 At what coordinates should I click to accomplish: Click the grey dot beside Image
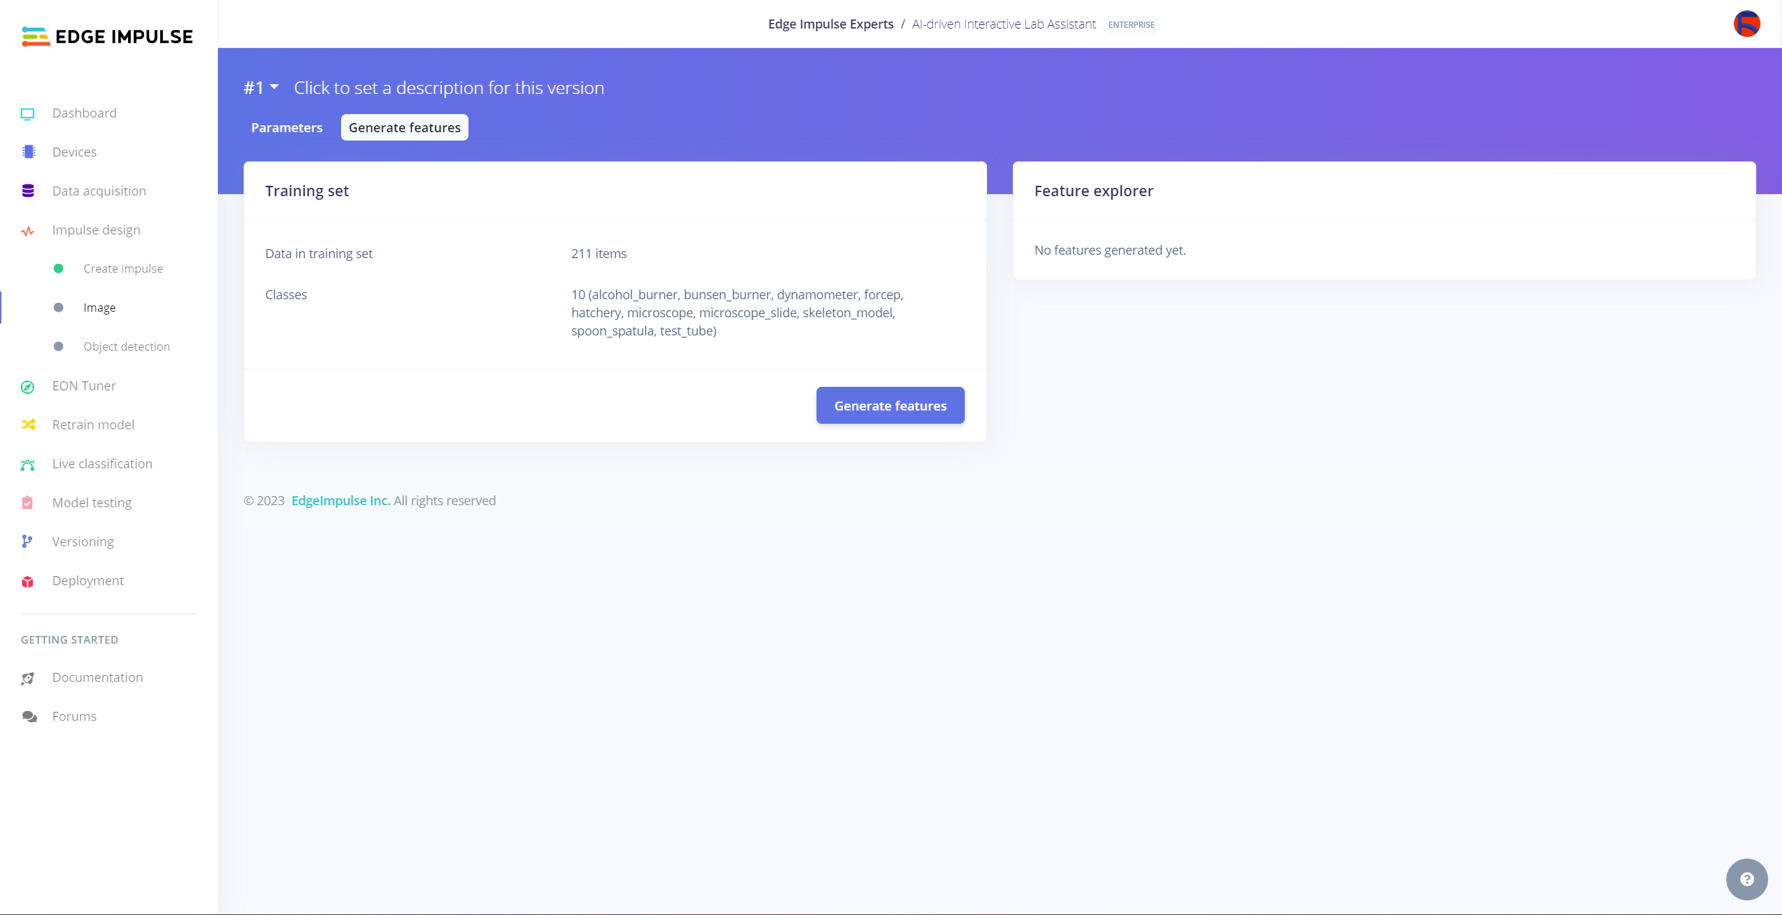tap(58, 308)
